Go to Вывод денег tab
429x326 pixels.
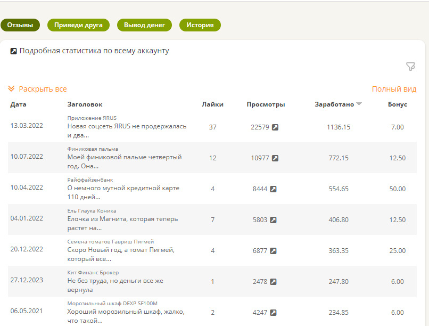tap(144, 25)
